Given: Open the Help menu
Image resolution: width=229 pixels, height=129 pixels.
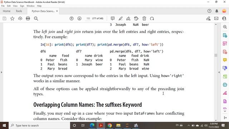Looking at the screenshot, I should [x=39, y=6].
